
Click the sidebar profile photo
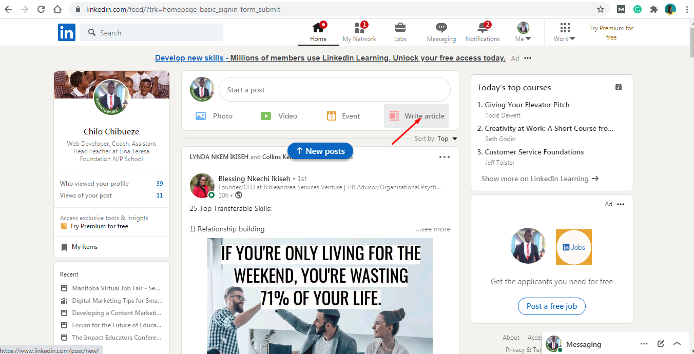tap(111, 97)
